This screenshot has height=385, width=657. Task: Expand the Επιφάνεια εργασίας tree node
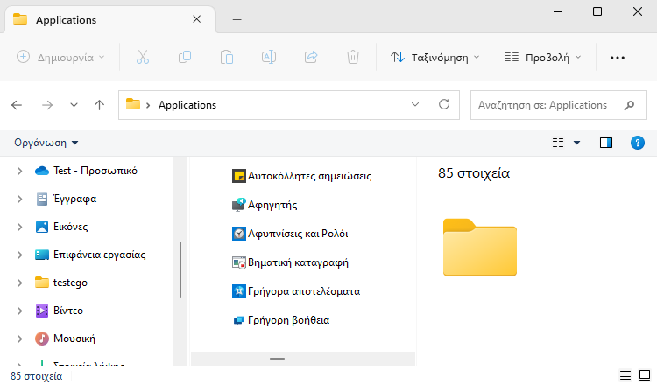(x=19, y=255)
